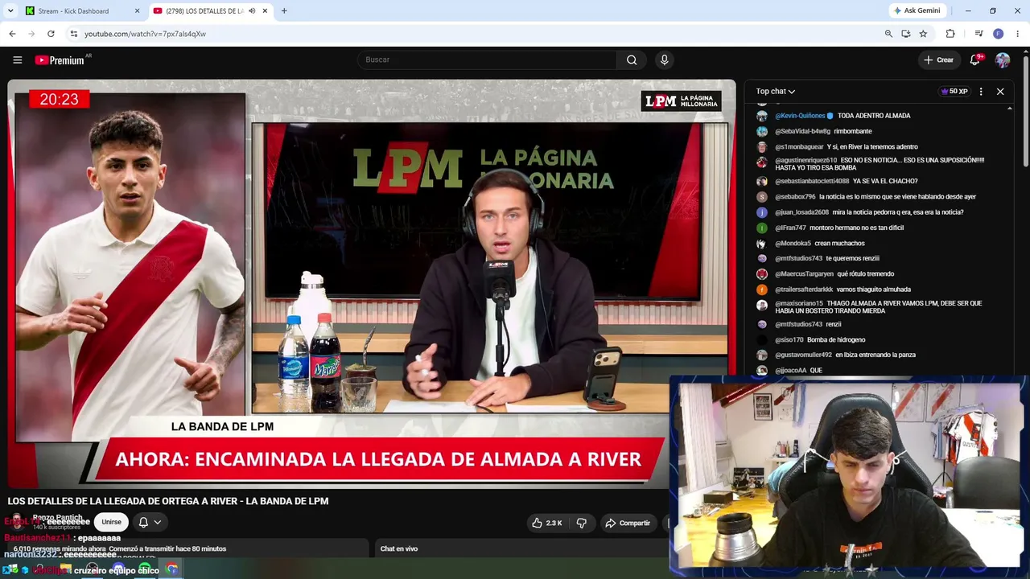
Task: Open the media controls icon in Chrome toolbar
Action: pyautogui.click(x=978, y=34)
